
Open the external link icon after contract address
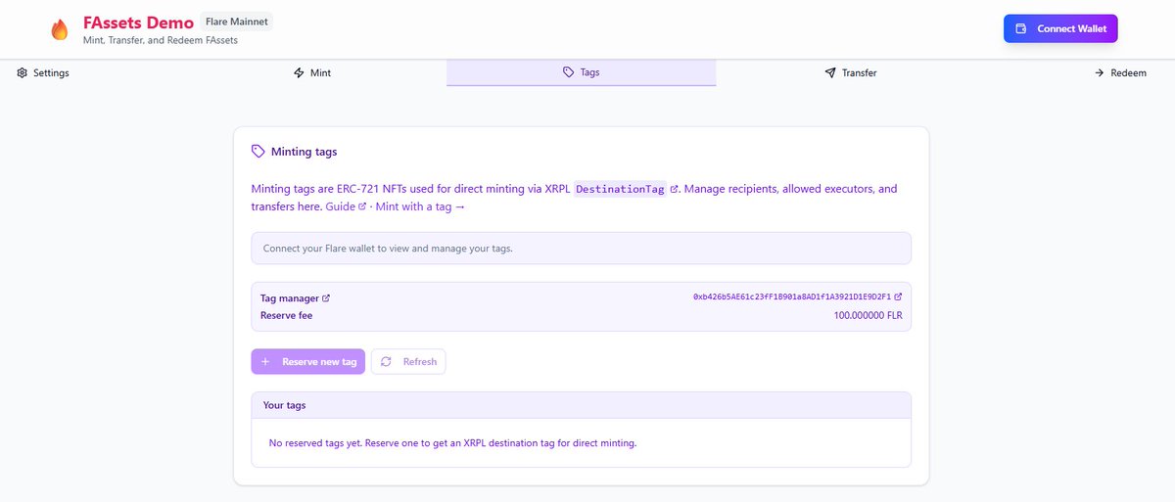coord(898,297)
